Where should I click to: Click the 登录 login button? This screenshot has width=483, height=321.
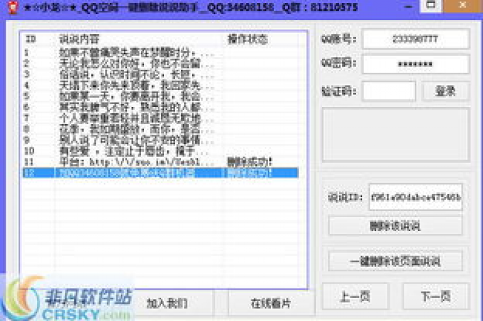tap(445, 91)
